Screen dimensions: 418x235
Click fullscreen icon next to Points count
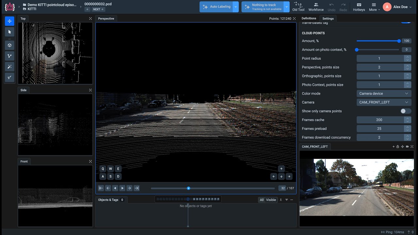point(294,19)
